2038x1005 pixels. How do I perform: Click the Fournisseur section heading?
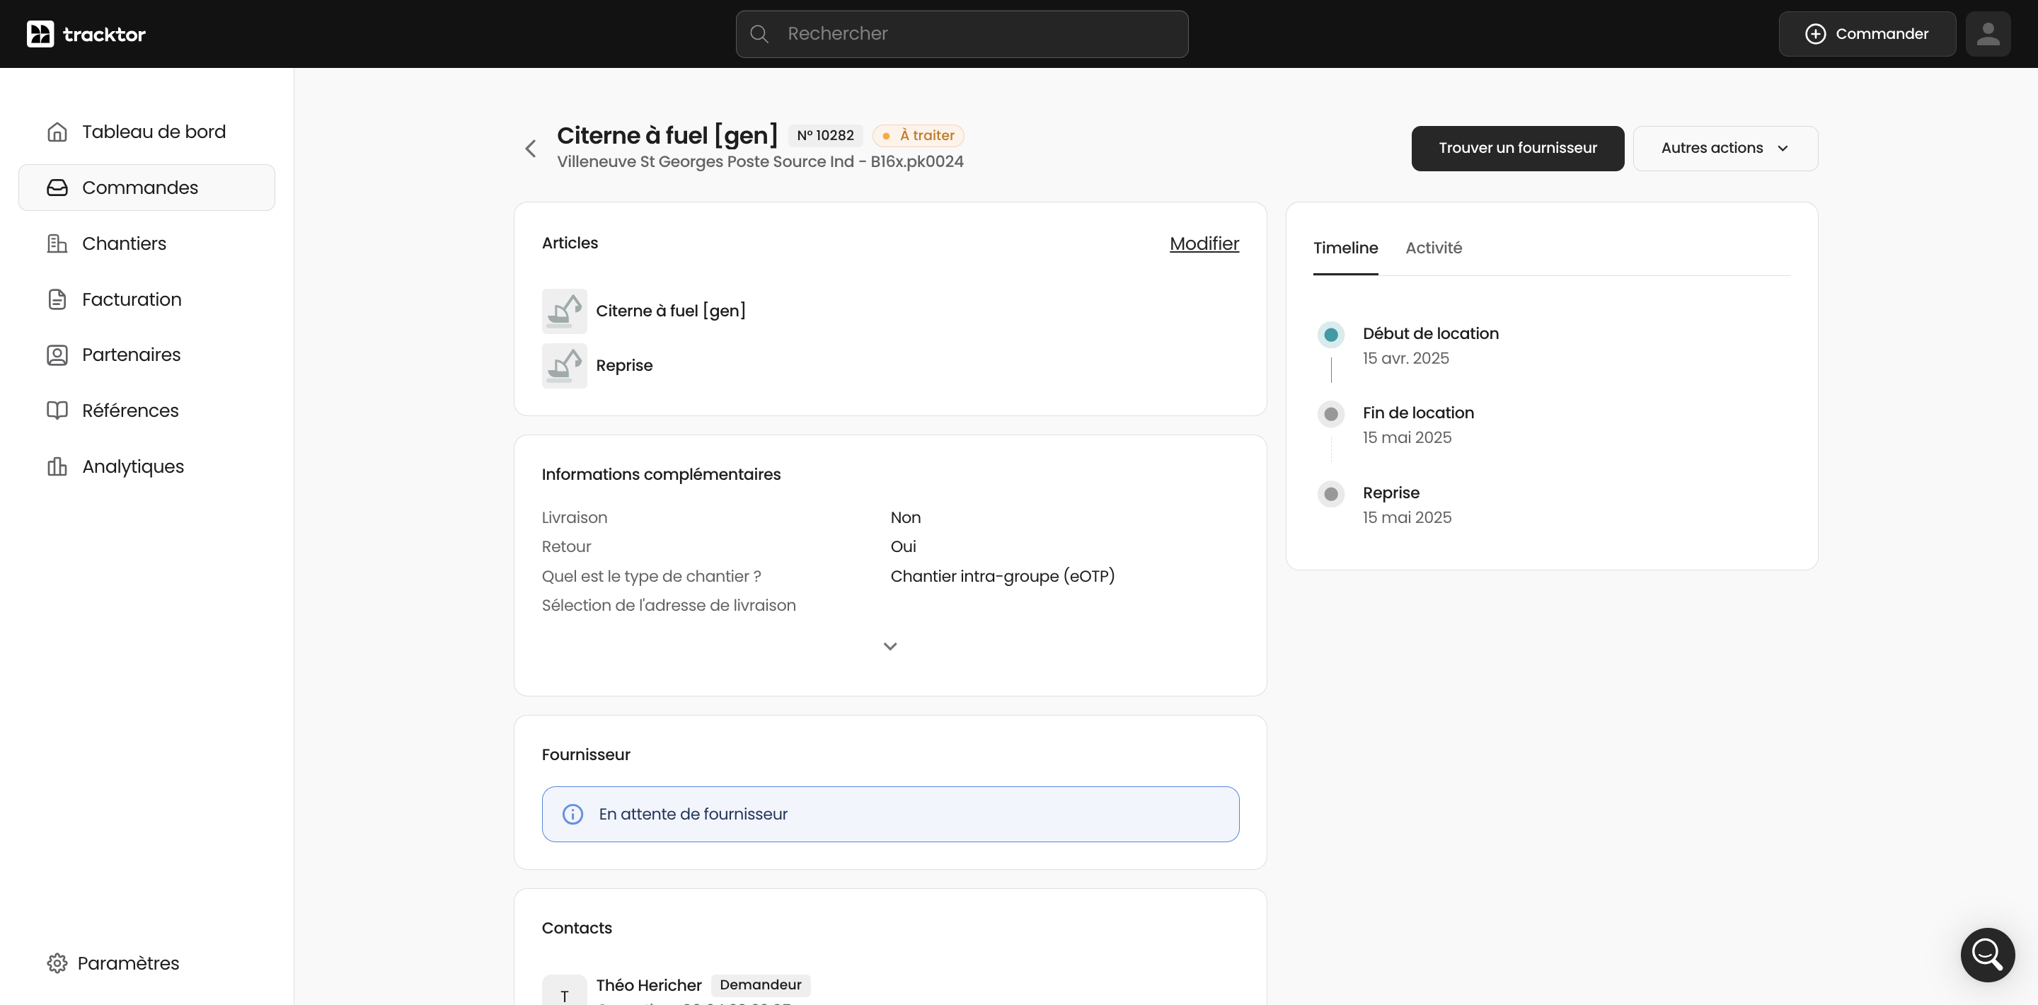pos(585,755)
